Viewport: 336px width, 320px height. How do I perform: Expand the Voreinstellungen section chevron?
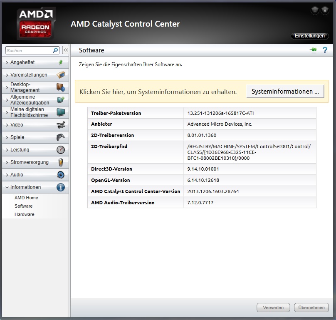(7, 75)
